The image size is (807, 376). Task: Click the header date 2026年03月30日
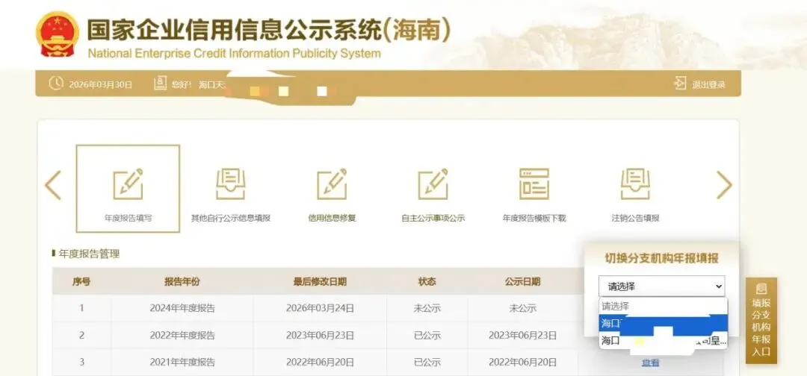100,85
